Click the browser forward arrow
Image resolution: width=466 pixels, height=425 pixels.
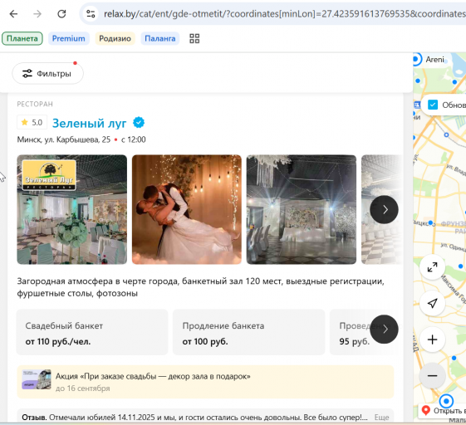point(37,13)
